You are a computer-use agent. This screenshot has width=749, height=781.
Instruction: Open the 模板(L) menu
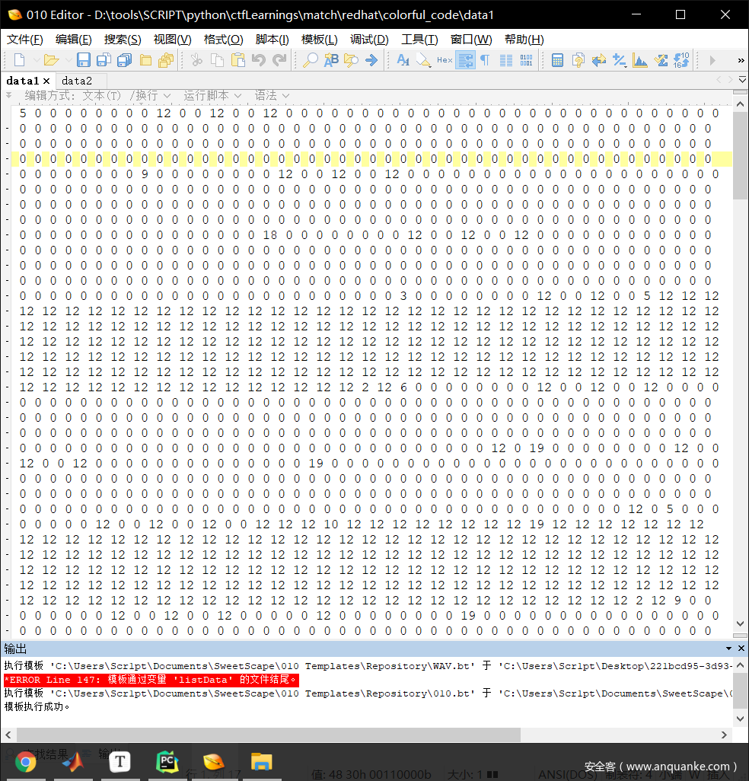tap(319, 40)
